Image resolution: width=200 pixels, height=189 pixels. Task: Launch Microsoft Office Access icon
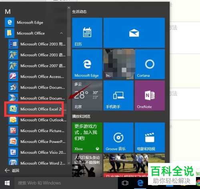click(x=13, y=76)
